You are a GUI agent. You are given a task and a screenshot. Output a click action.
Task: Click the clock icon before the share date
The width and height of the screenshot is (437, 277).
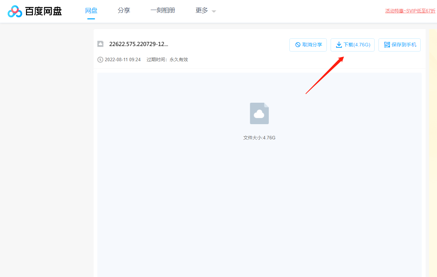[100, 59]
